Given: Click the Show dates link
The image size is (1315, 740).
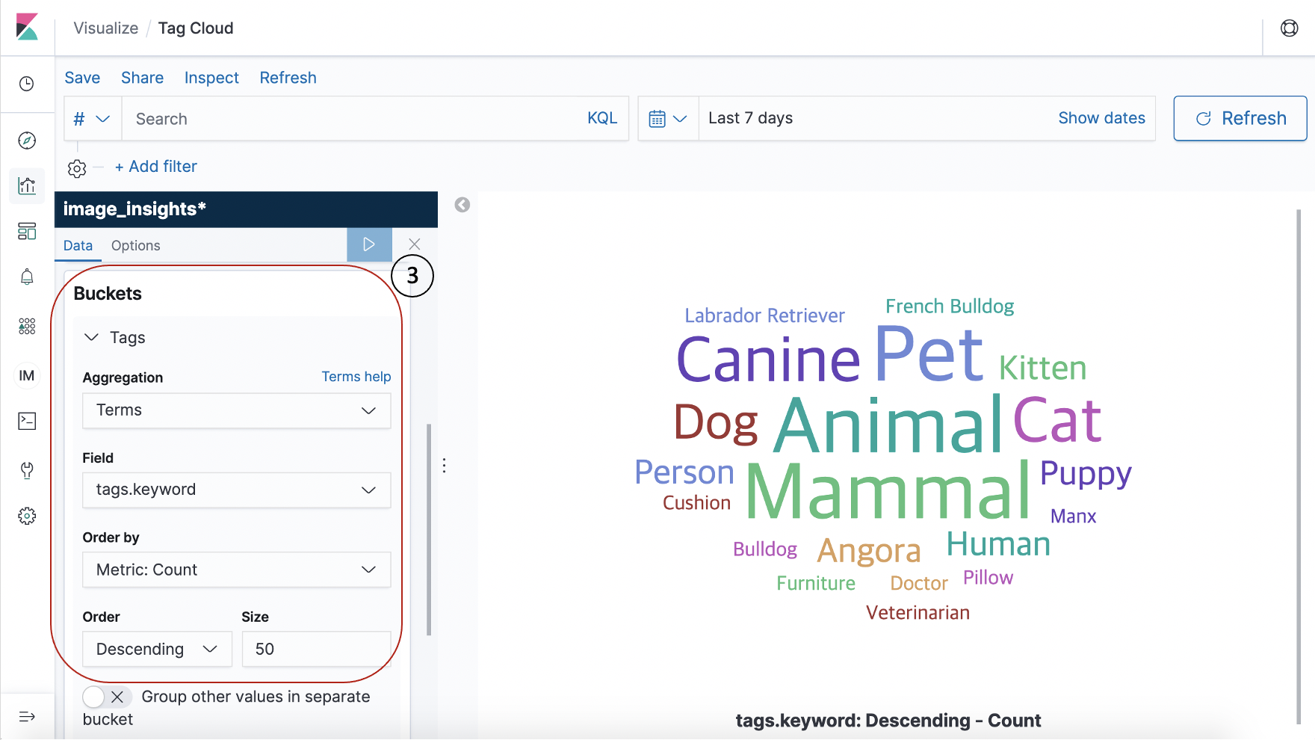Looking at the screenshot, I should [x=1101, y=118].
